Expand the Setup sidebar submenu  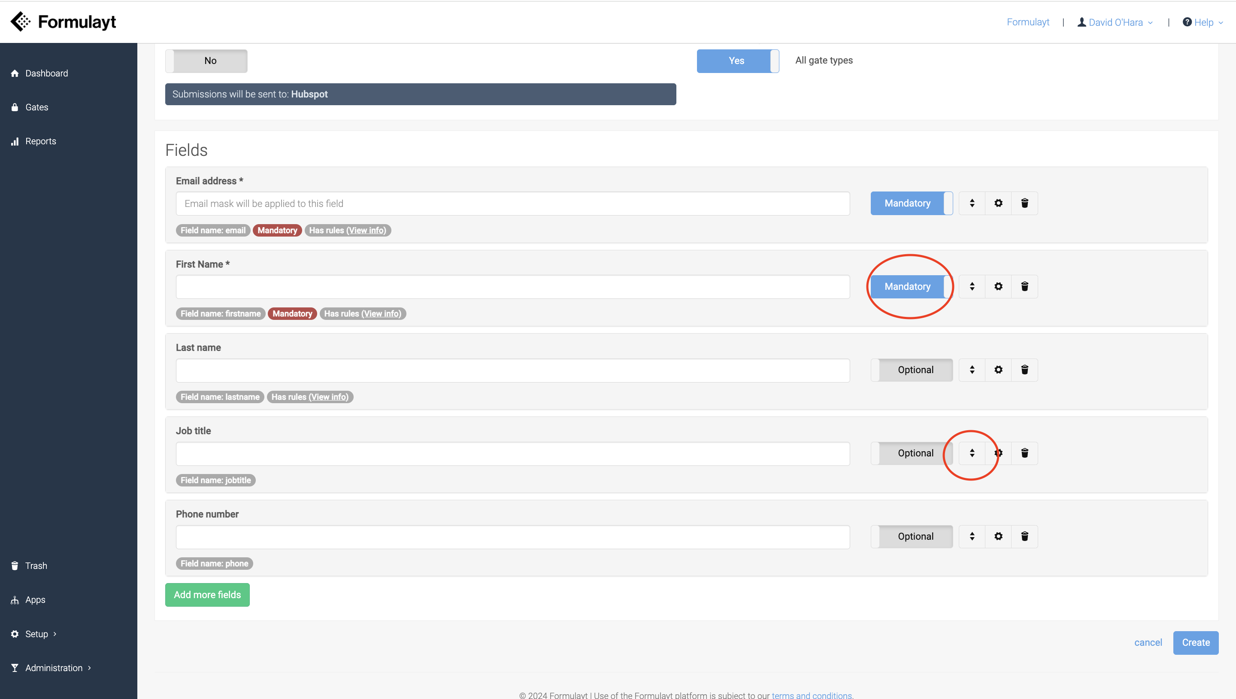[36, 634]
